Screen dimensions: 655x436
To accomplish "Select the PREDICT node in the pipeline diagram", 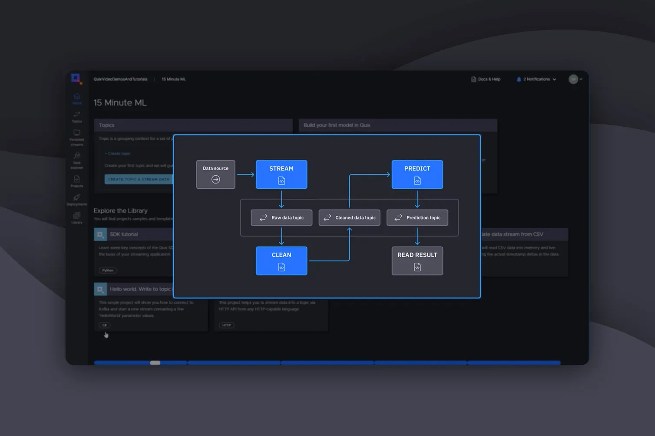I will [x=417, y=174].
